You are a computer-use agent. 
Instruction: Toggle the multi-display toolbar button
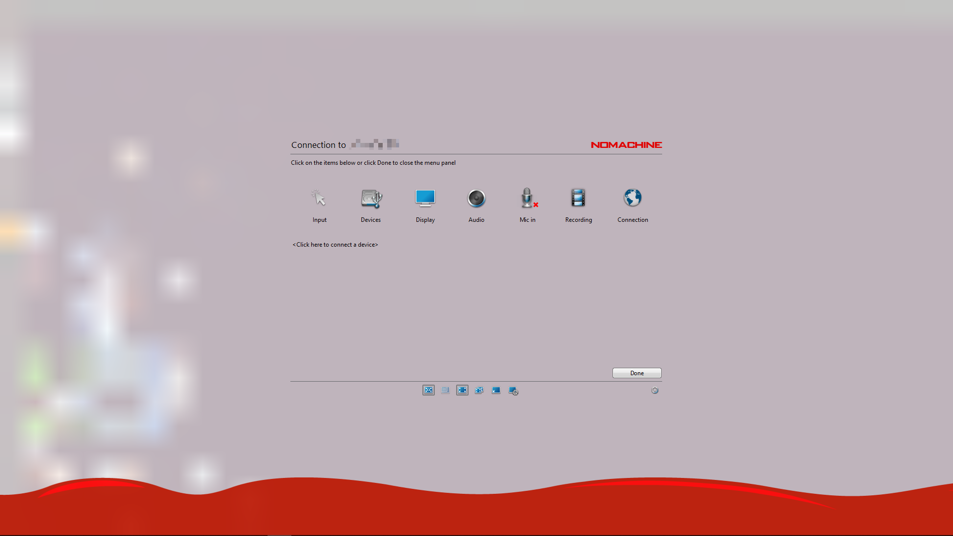coord(479,390)
